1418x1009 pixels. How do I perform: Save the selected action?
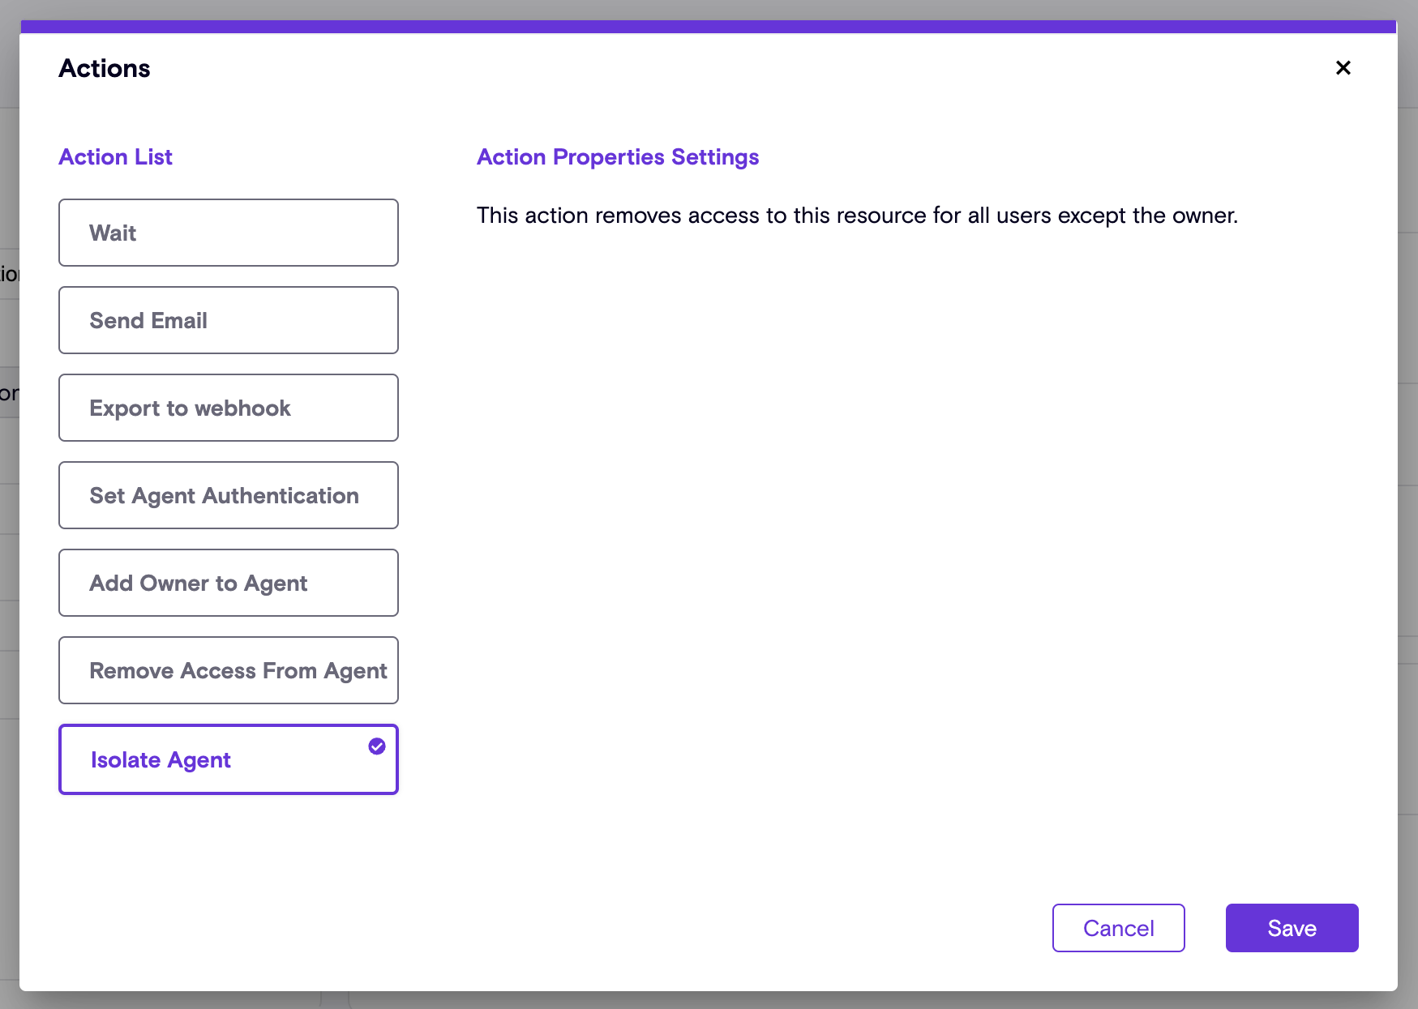pyautogui.click(x=1292, y=928)
